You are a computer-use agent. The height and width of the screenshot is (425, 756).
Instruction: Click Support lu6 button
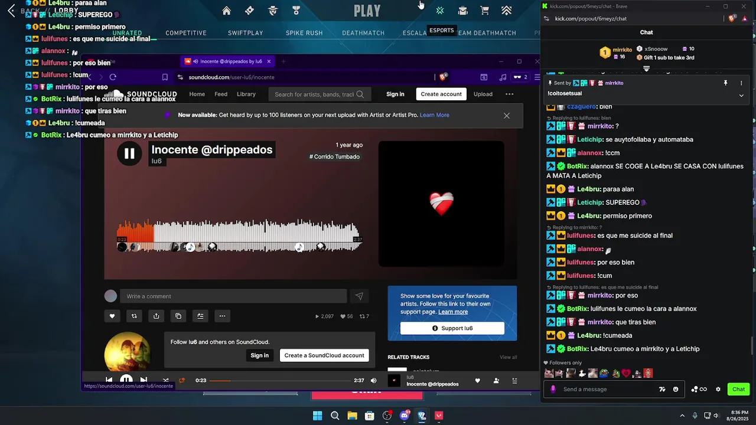pyautogui.click(x=452, y=328)
